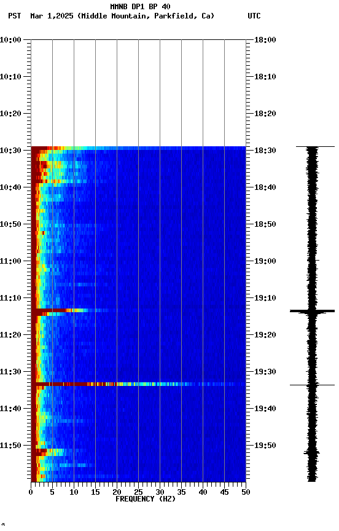Screen dimensions: 339x531
Task: Click the frequency axis label 50
Action: click(x=246, y=492)
